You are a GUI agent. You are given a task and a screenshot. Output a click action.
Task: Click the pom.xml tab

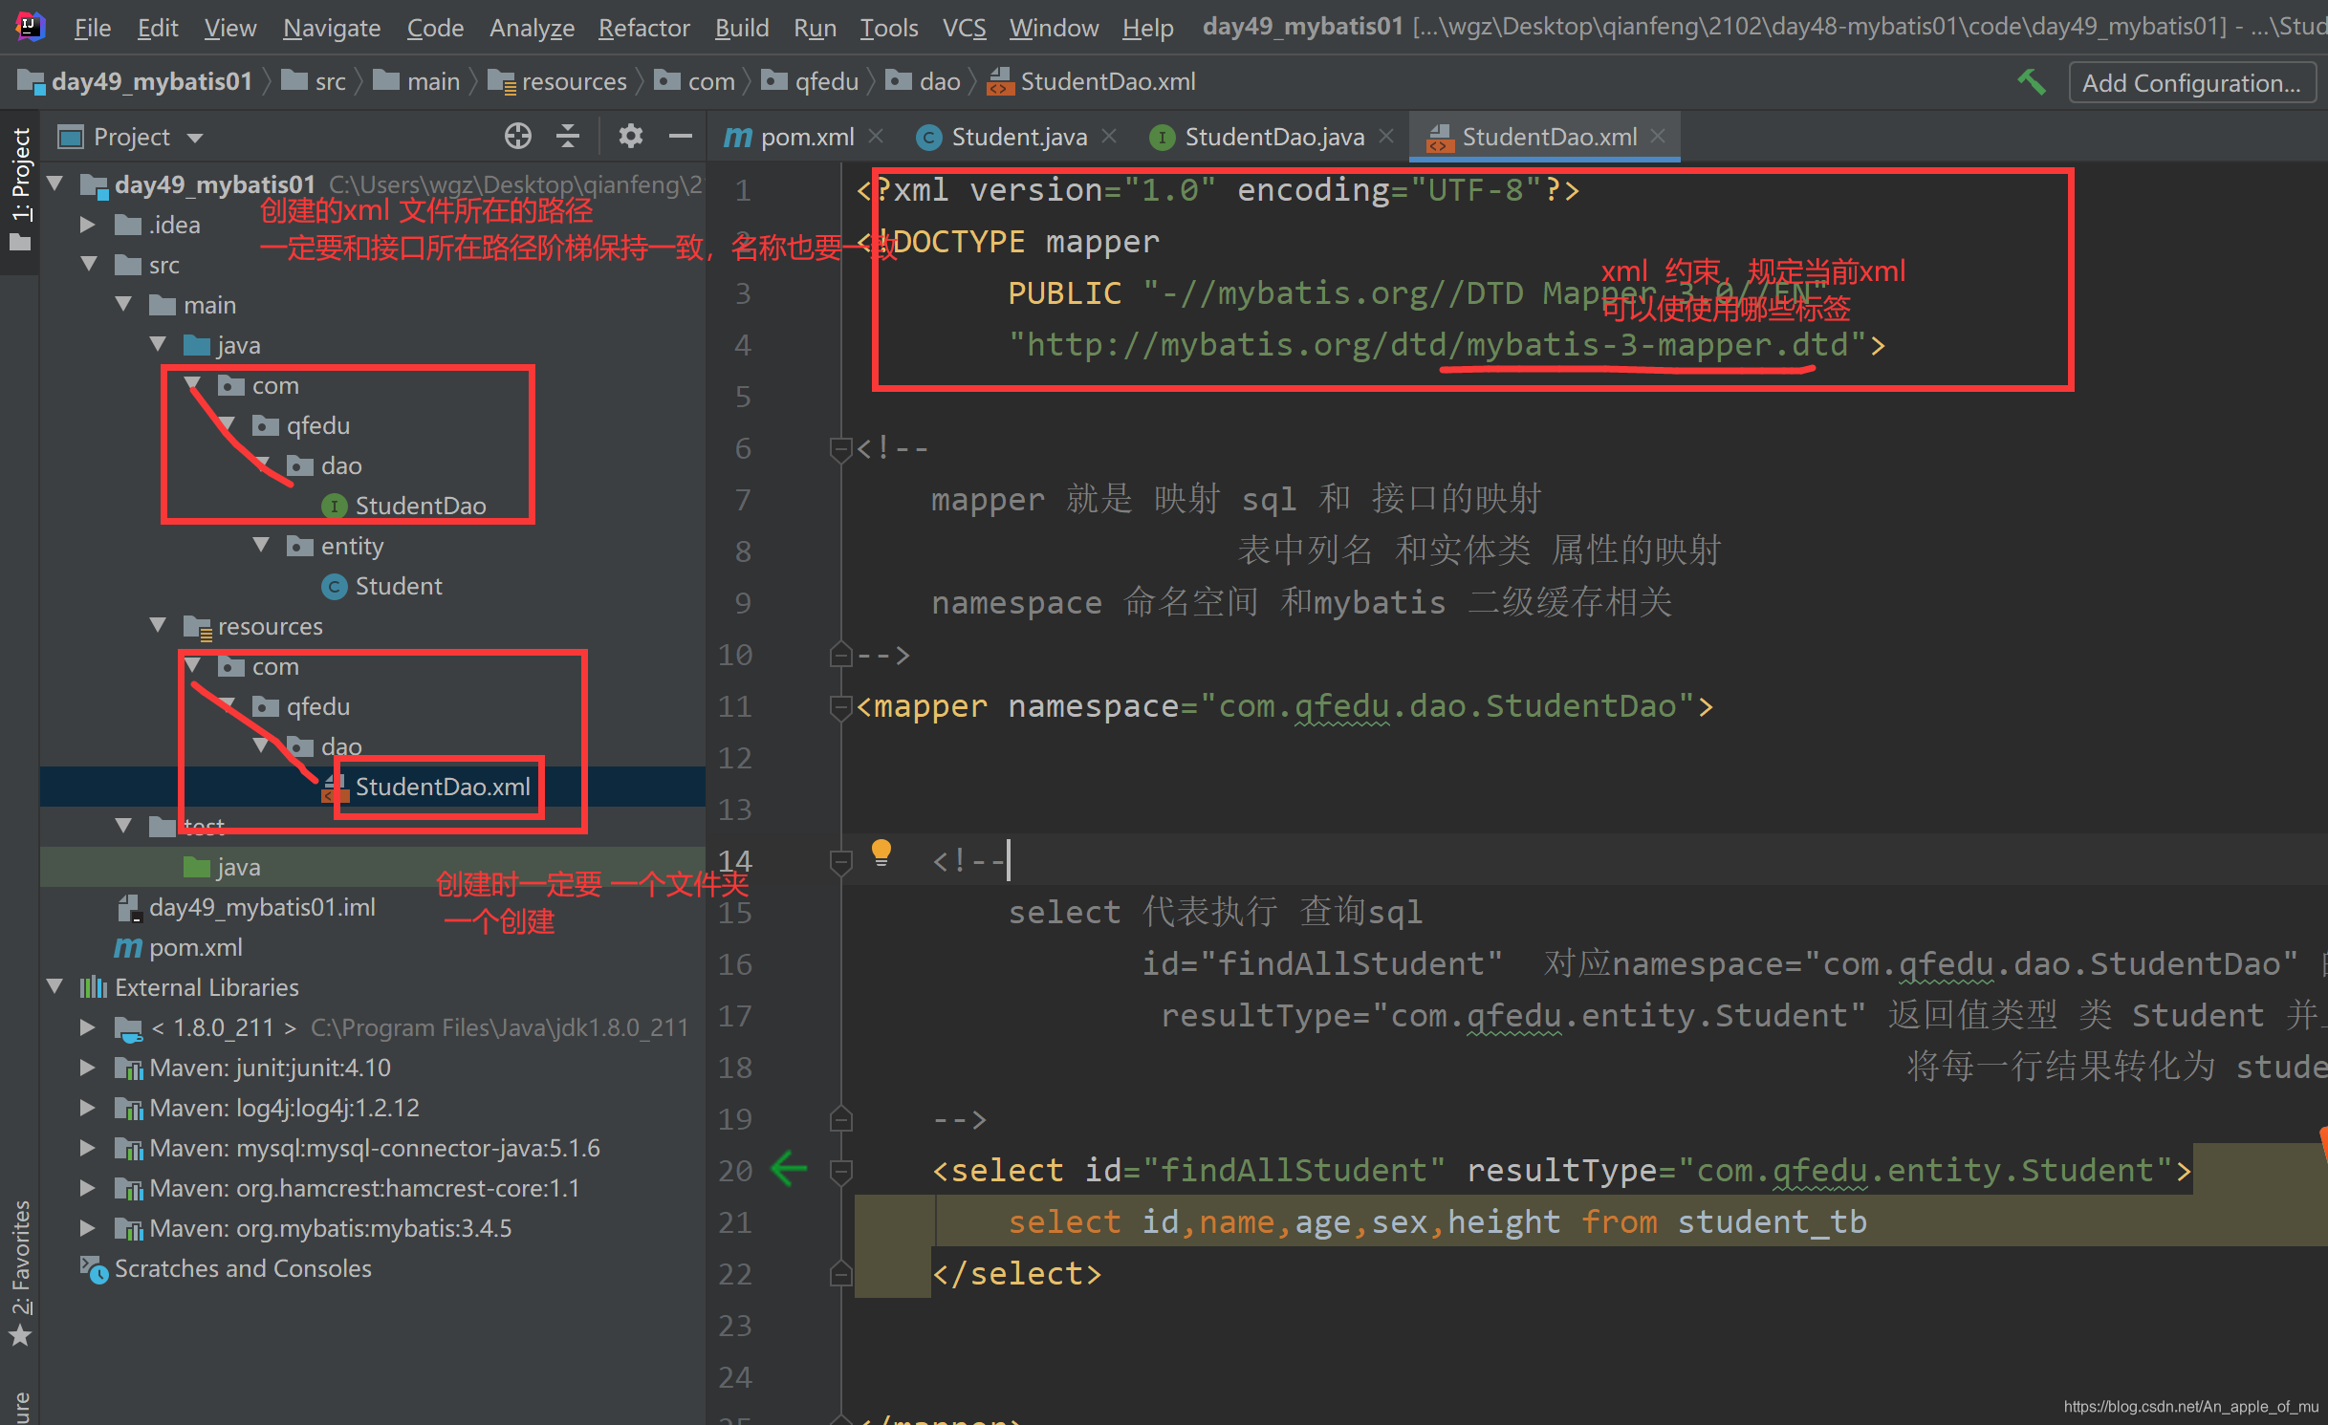coord(796,137)
